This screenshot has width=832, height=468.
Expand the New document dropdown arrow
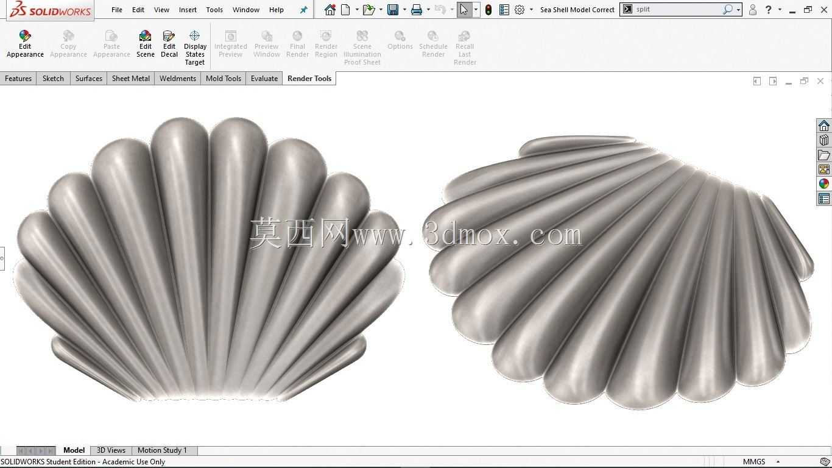coord(357,10)
